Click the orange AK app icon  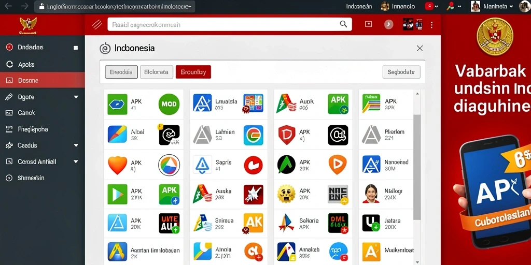253,223
